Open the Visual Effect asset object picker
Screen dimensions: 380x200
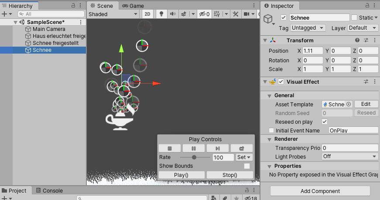click(349, 104)
